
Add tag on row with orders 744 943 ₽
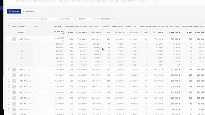pyautogui.click(x=35, y=87)
